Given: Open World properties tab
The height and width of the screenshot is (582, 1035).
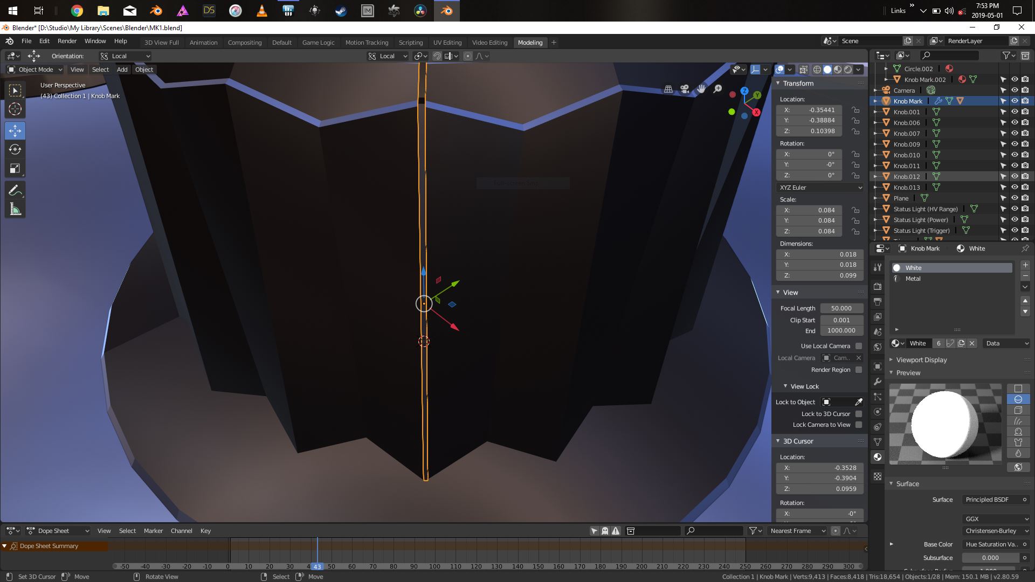Looking at the screenshot, I should 878,347.
